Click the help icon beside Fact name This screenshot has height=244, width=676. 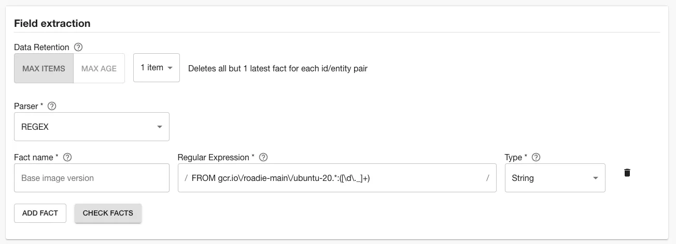tap(67, 157)
